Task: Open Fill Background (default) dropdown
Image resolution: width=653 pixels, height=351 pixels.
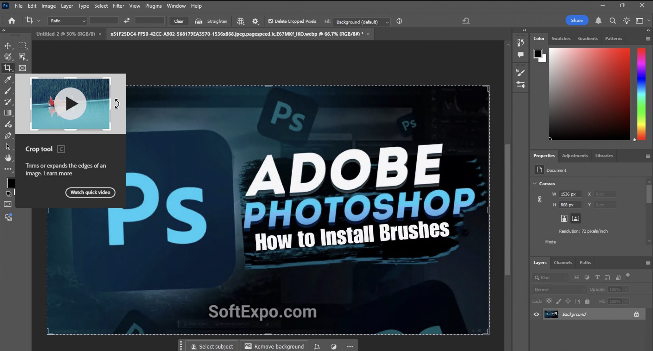Action: [x=361, y=22]
